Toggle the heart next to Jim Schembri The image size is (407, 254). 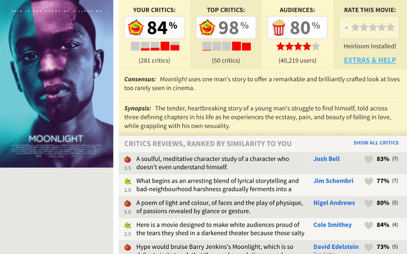pyautogui.click(x=369, y=181)
